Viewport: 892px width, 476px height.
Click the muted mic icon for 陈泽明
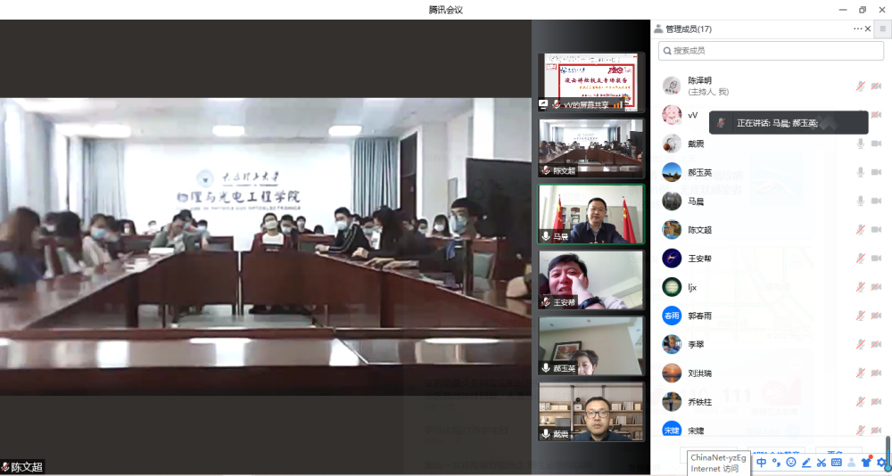pyautogui.click(x=861, y=86)
